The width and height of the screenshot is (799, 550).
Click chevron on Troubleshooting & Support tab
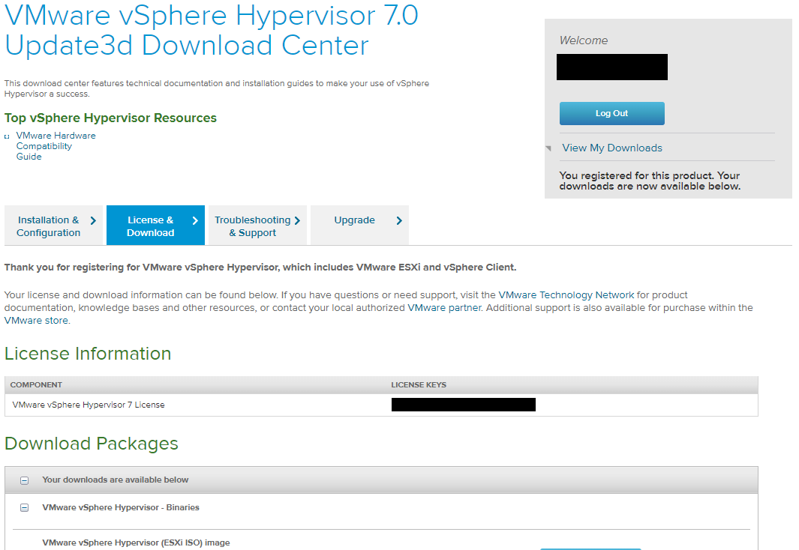[x=297, y=221]
